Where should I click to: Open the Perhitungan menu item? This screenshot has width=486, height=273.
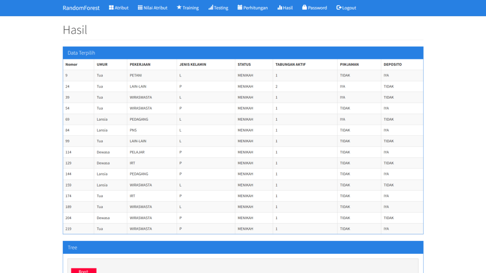256,8
